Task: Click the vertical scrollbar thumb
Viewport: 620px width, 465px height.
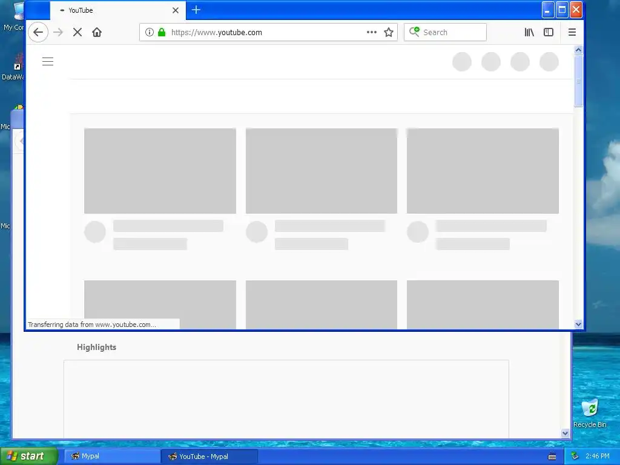Action: [x=578, y=81]
